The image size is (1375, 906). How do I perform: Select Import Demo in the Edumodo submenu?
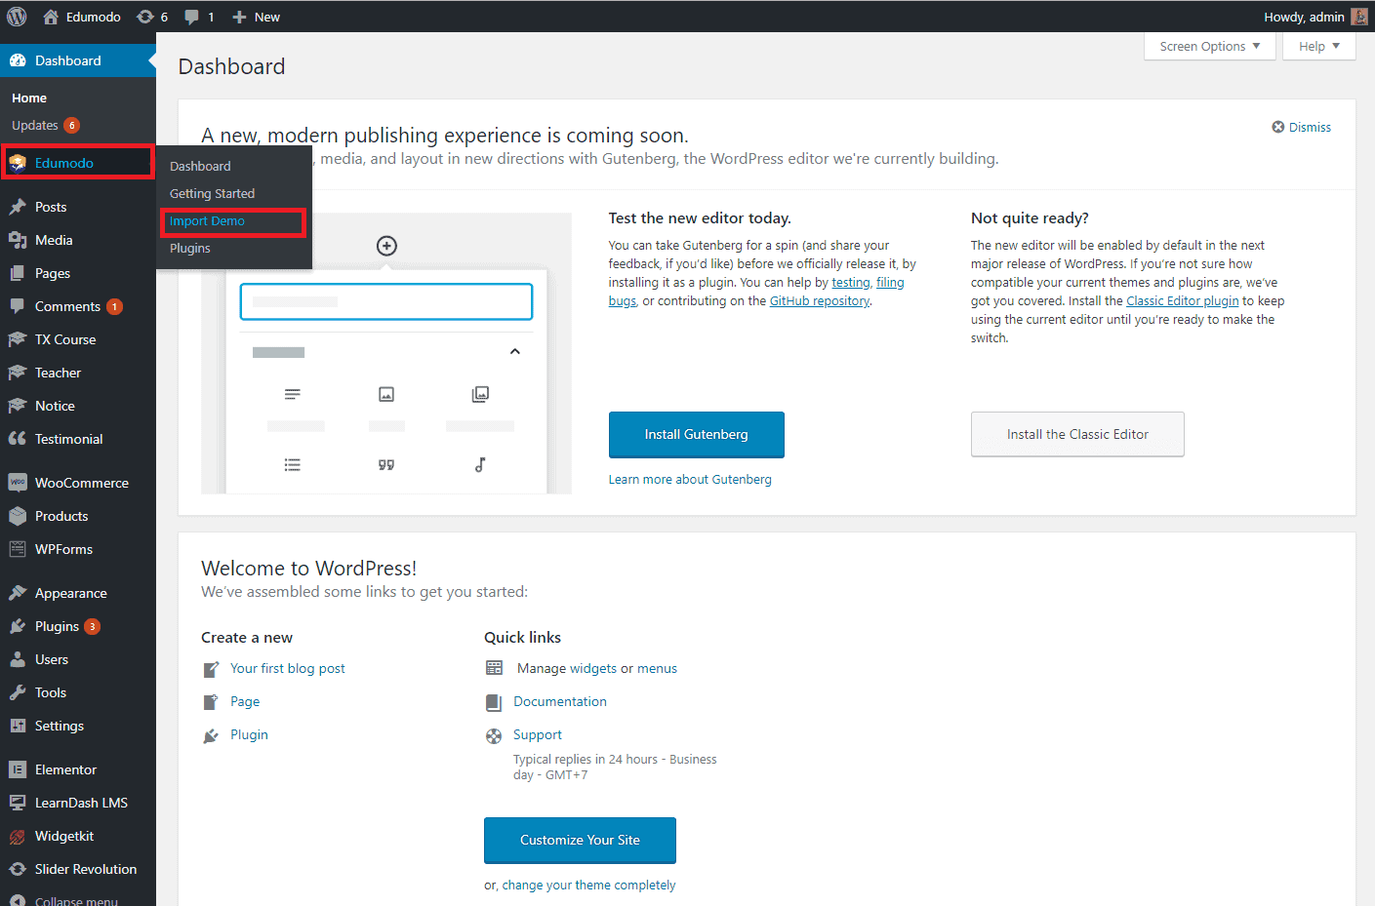coord(205,221)
